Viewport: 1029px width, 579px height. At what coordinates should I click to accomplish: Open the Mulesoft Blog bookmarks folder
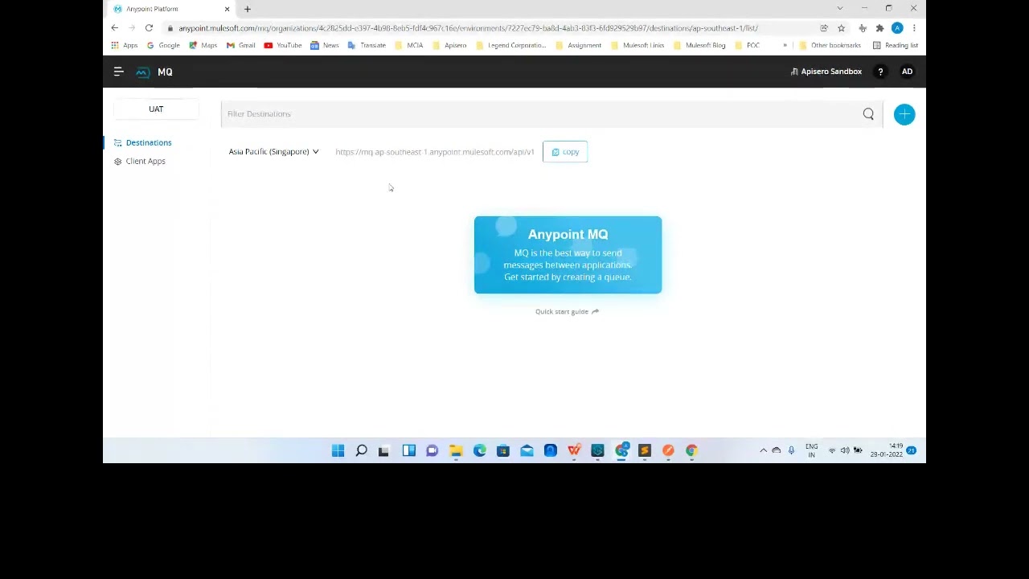click(x=699, y=45)
